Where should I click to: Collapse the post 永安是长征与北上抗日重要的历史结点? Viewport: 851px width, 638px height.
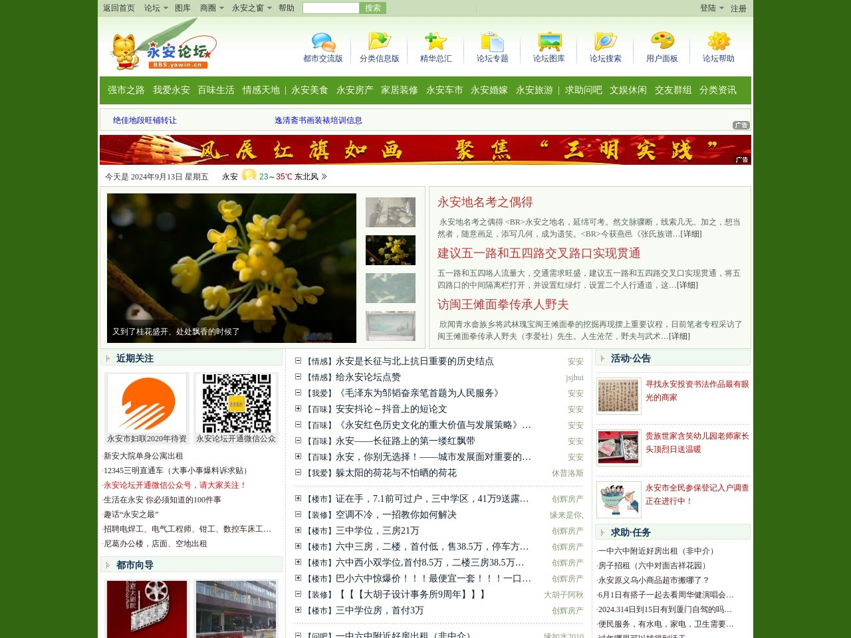[299, 361]
